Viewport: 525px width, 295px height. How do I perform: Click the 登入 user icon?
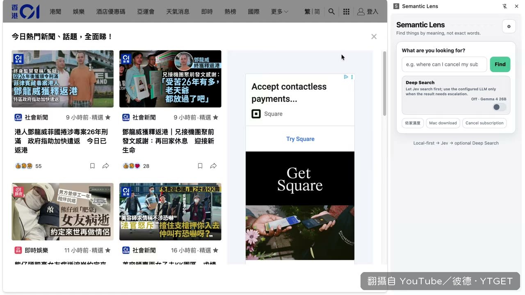tap(361, 11)
